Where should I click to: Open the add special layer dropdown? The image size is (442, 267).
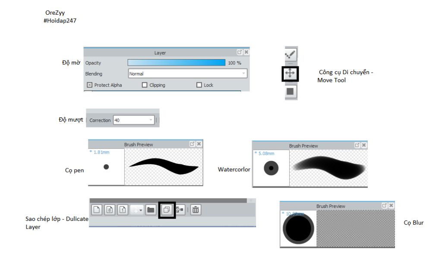click(x=137, y=210)
